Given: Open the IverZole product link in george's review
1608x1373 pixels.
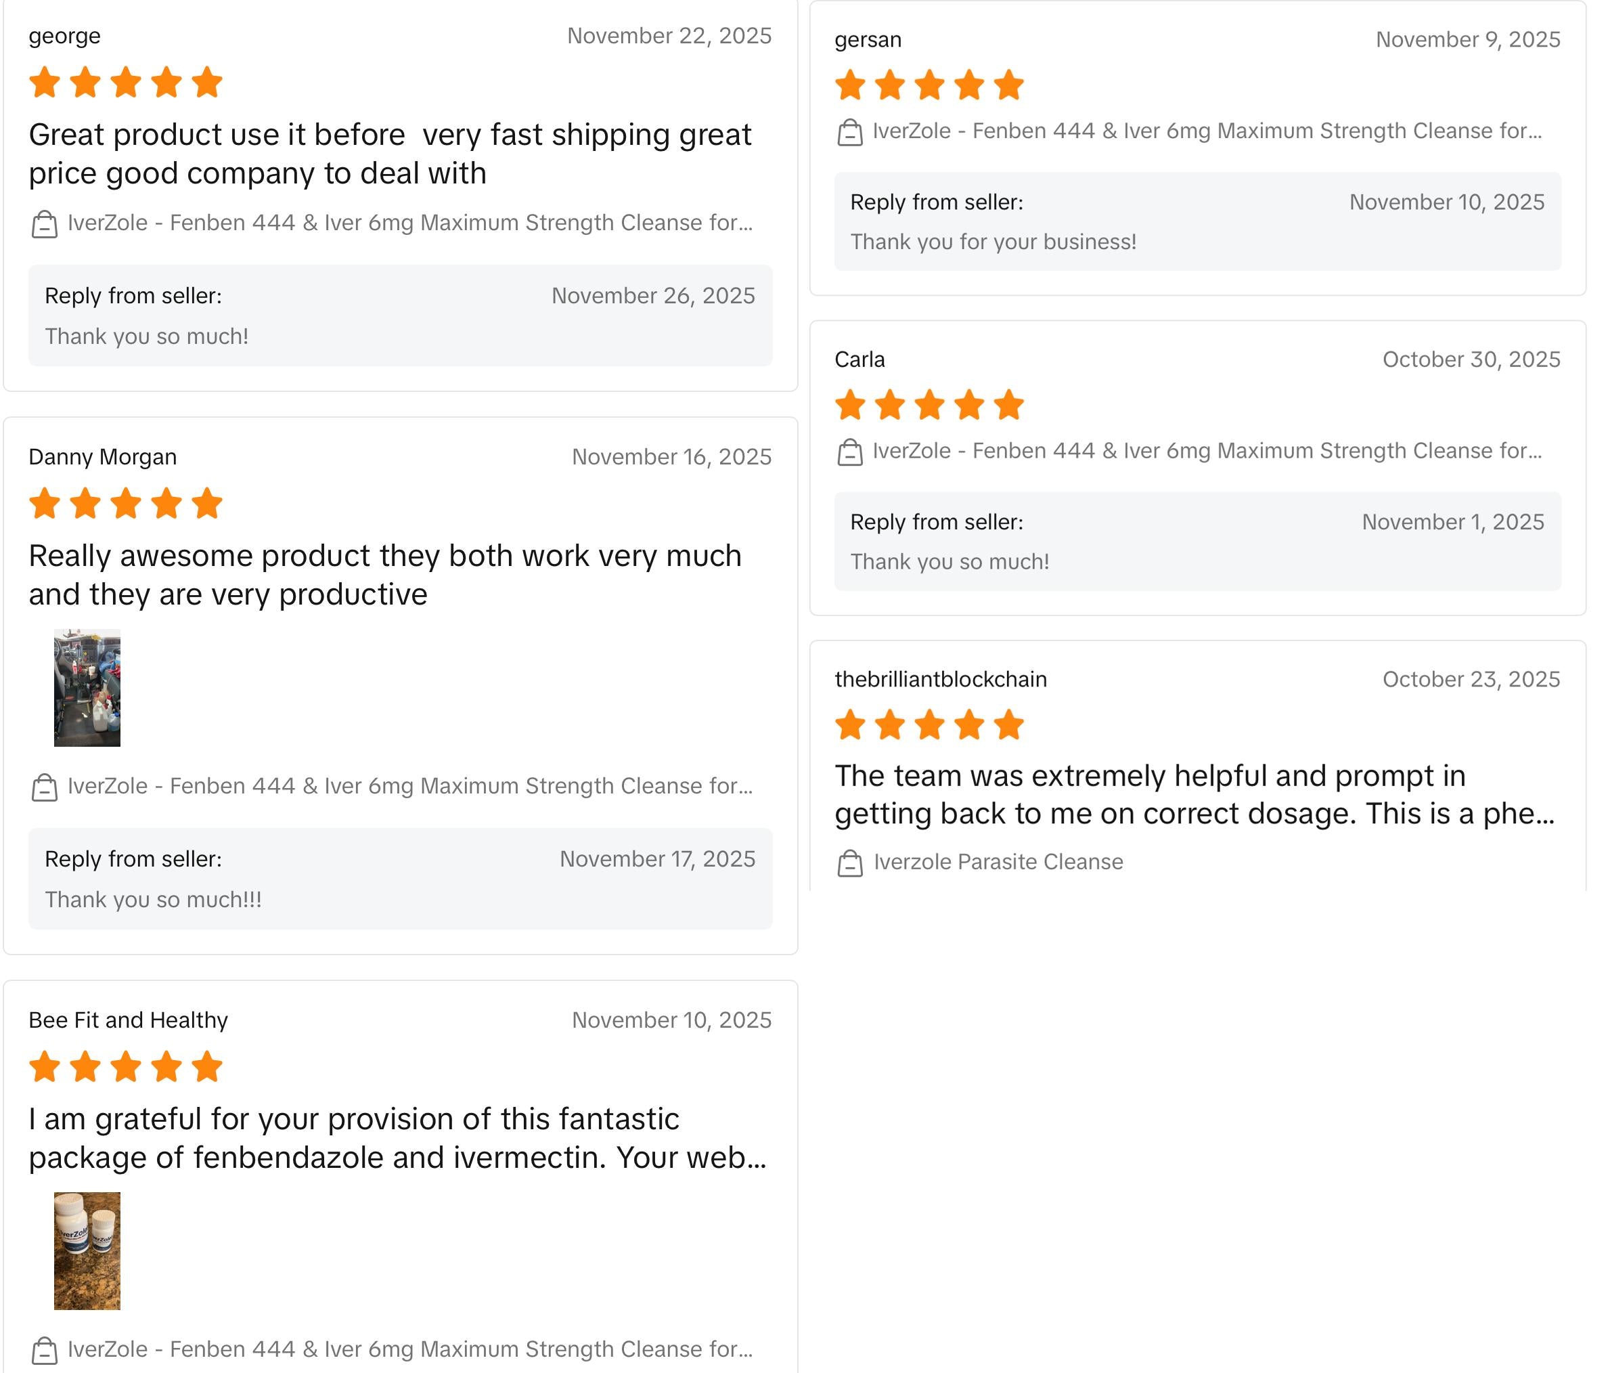Looking at the screenshot, I should click(409, 223).
